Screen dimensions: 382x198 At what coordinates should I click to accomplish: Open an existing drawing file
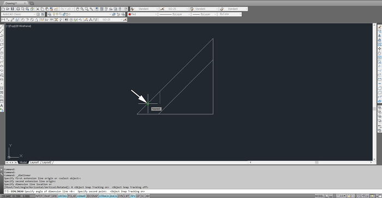tap(8, 9)
